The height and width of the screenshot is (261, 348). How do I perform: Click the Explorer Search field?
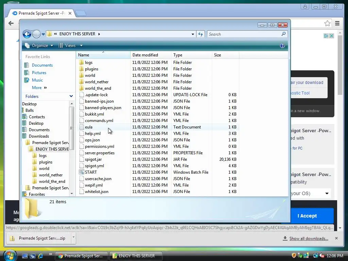pos(247,34)
